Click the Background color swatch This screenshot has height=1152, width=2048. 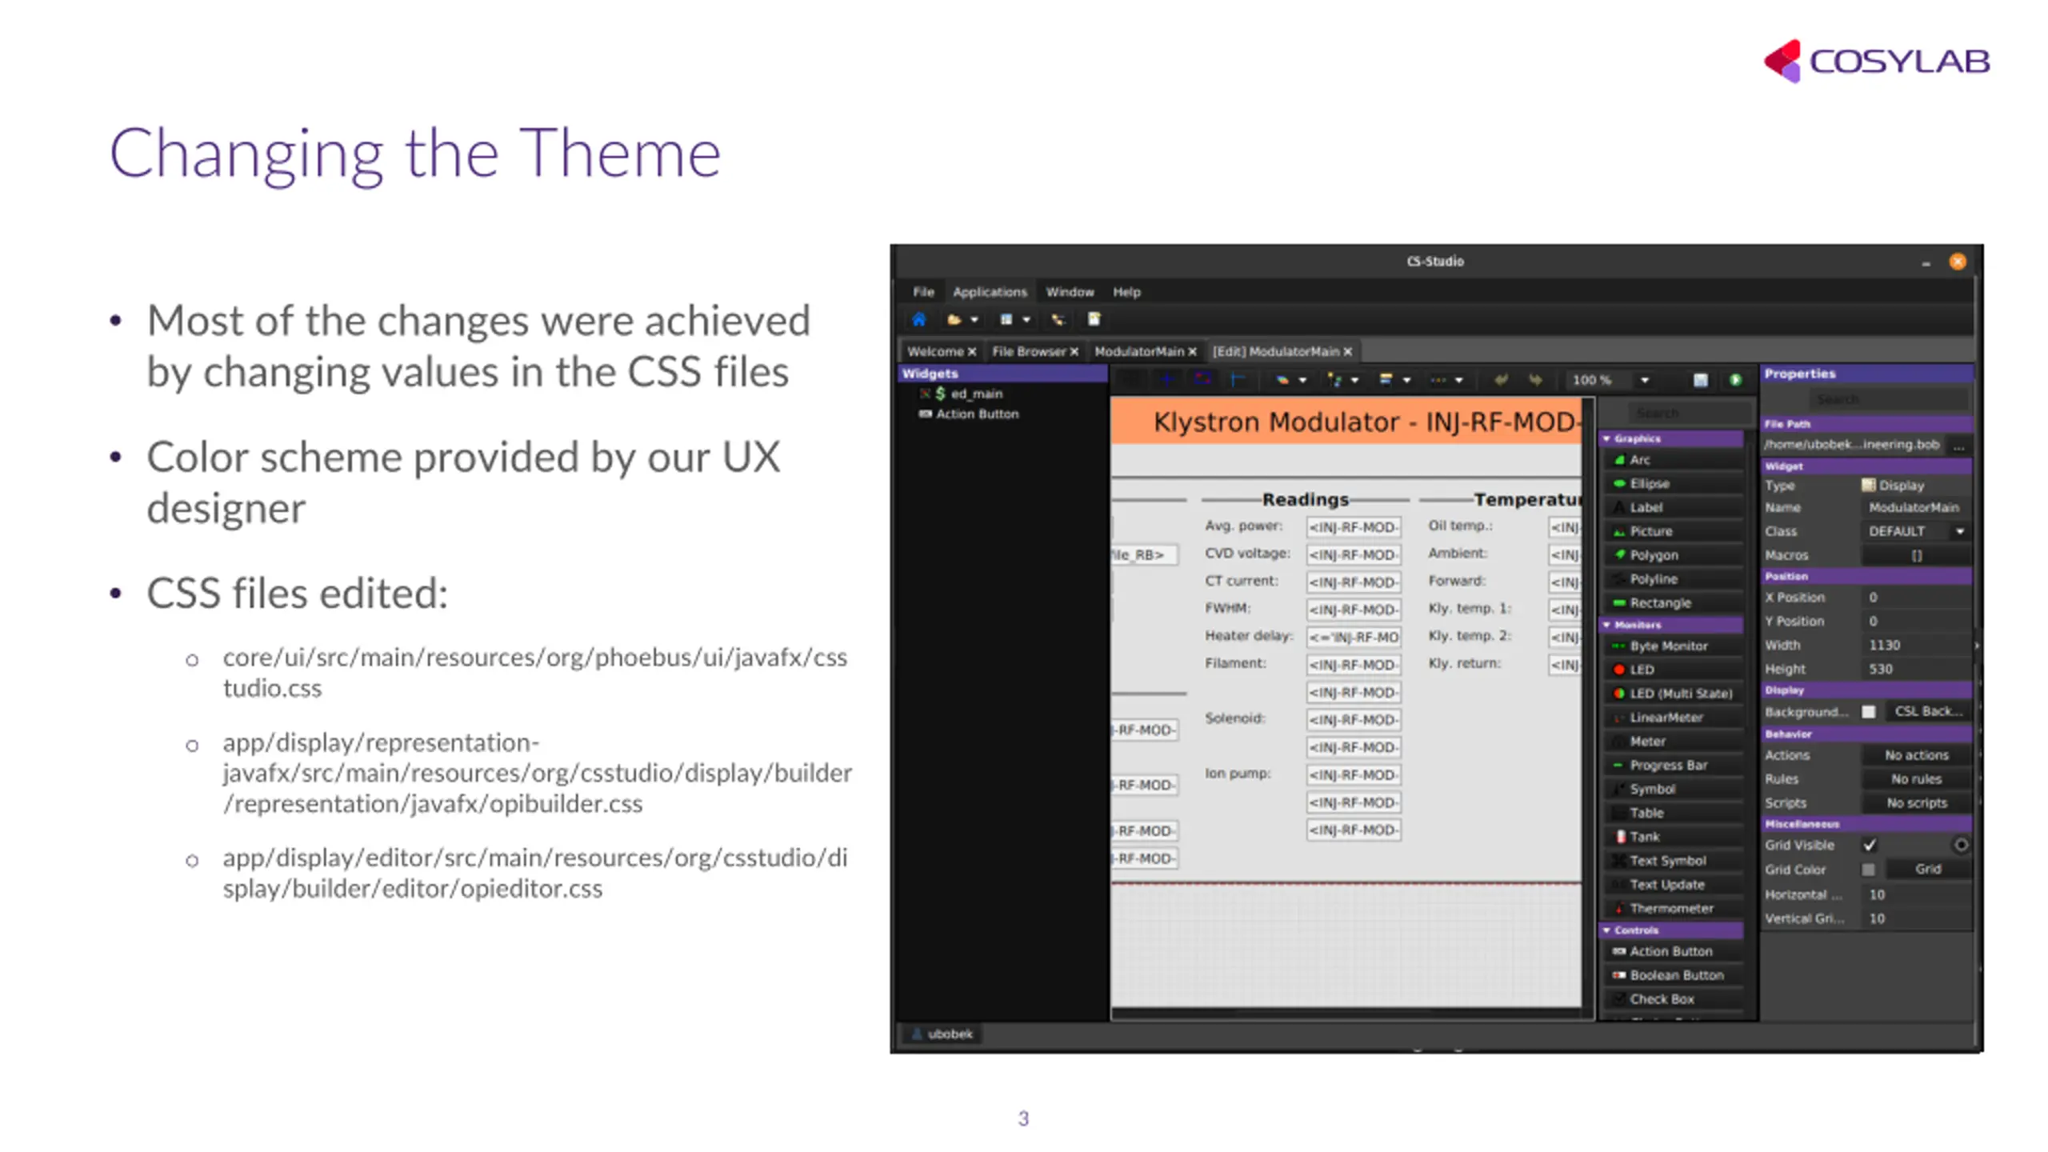point(1869,712)
